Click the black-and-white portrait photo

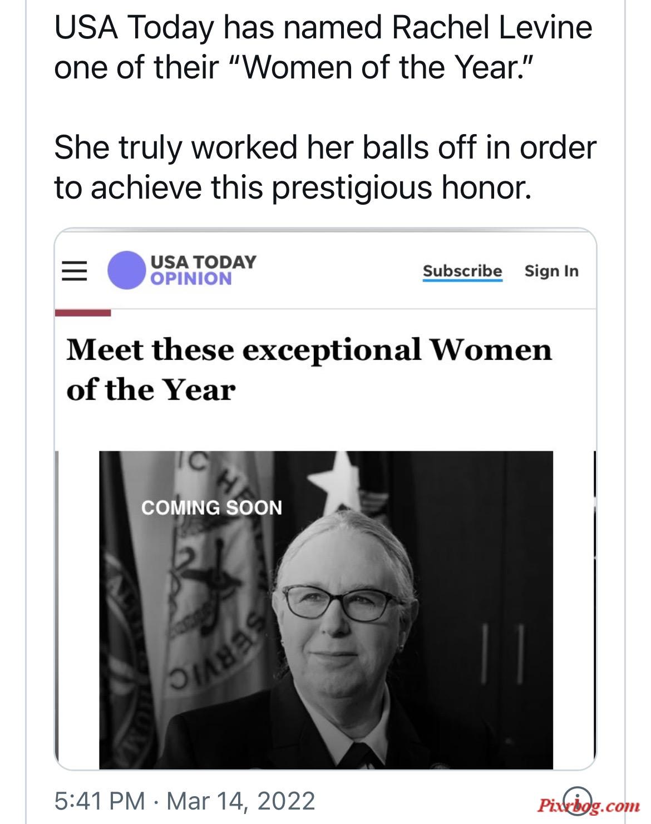pyautogui.click(x=326, y=610)
